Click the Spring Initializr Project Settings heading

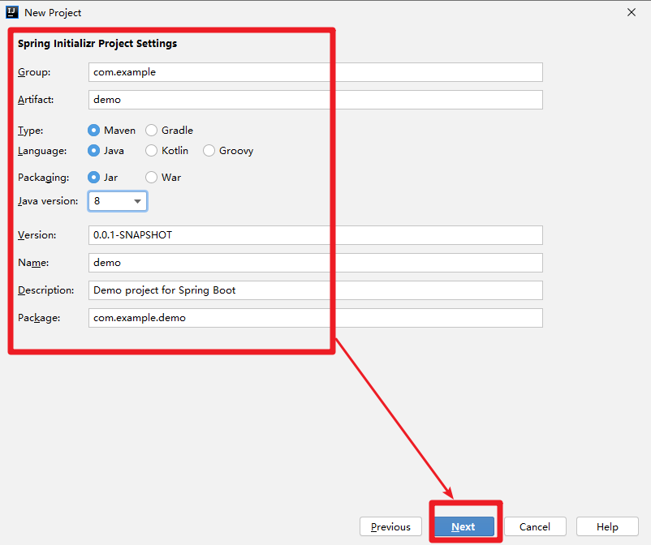coord(97,44)
